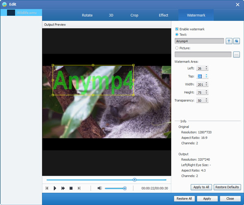Fast forward the video preview

click(x=63, y=188)
